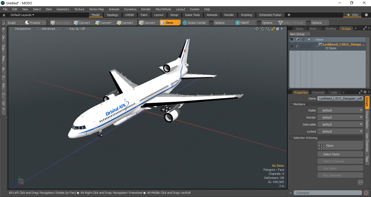Viewport: 371px width, 197px height.
Task: Click the group Name input field
Action: click(x=340, y=98)
